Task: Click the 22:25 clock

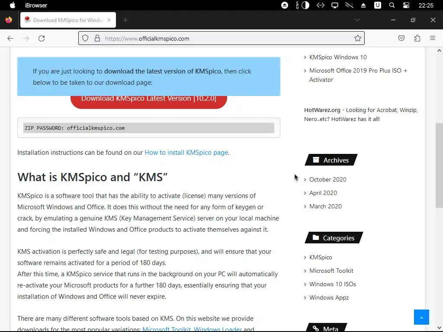Action: (x=426, y=5)
